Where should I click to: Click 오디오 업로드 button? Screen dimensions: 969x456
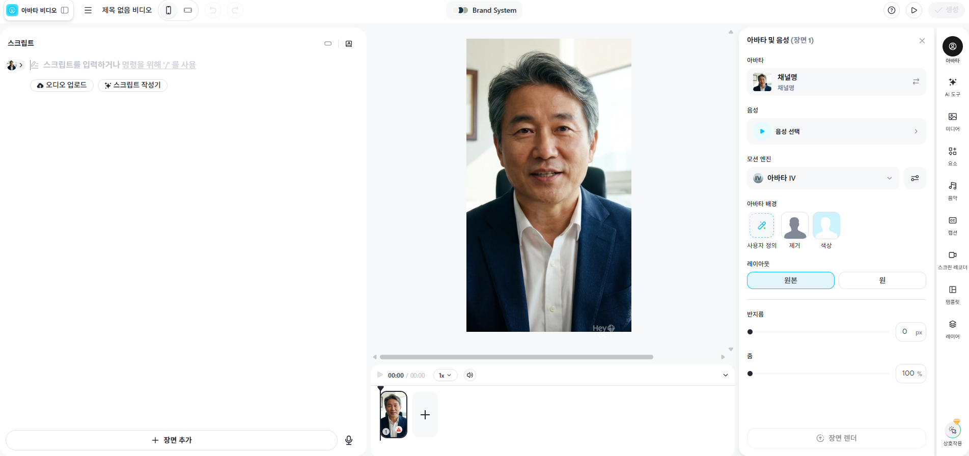click(x=62, y=85)
